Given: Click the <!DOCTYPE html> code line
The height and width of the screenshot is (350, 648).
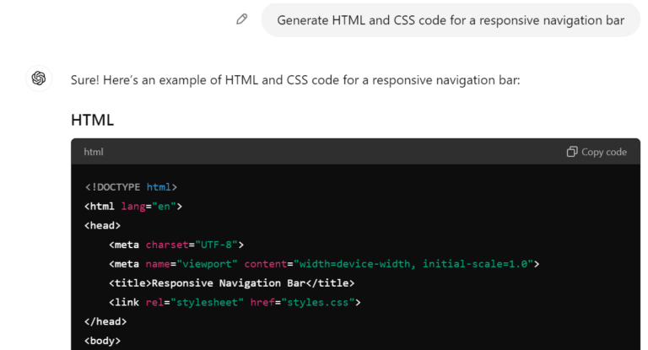Looking at the screenshot, I should pyautogui.click(x=131, y=186).
